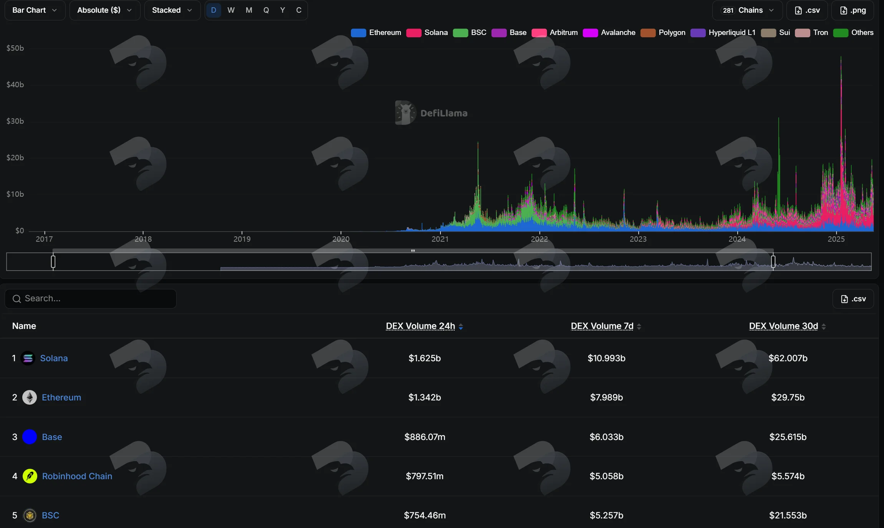Toggle Solana series in chart legend

click(427, 33)
